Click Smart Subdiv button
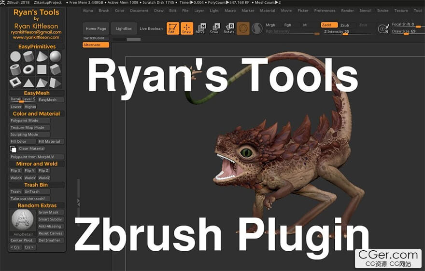This screenshot has height=271, width=425. click(x=51, y=219)
